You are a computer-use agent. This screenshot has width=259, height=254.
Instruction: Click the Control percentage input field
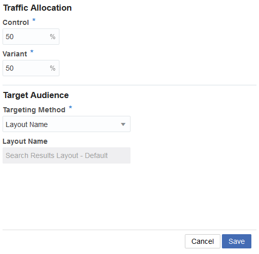coord(31,37)
